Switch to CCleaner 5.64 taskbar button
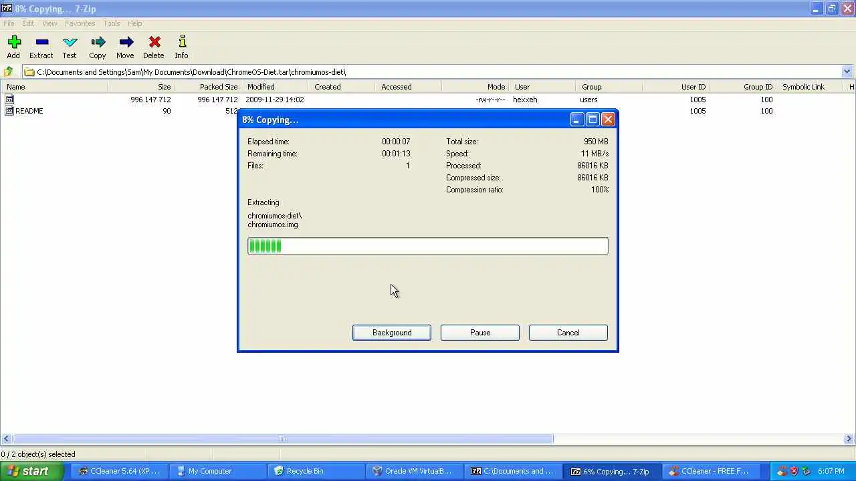The image size is (856, 481). coord(118,471)
